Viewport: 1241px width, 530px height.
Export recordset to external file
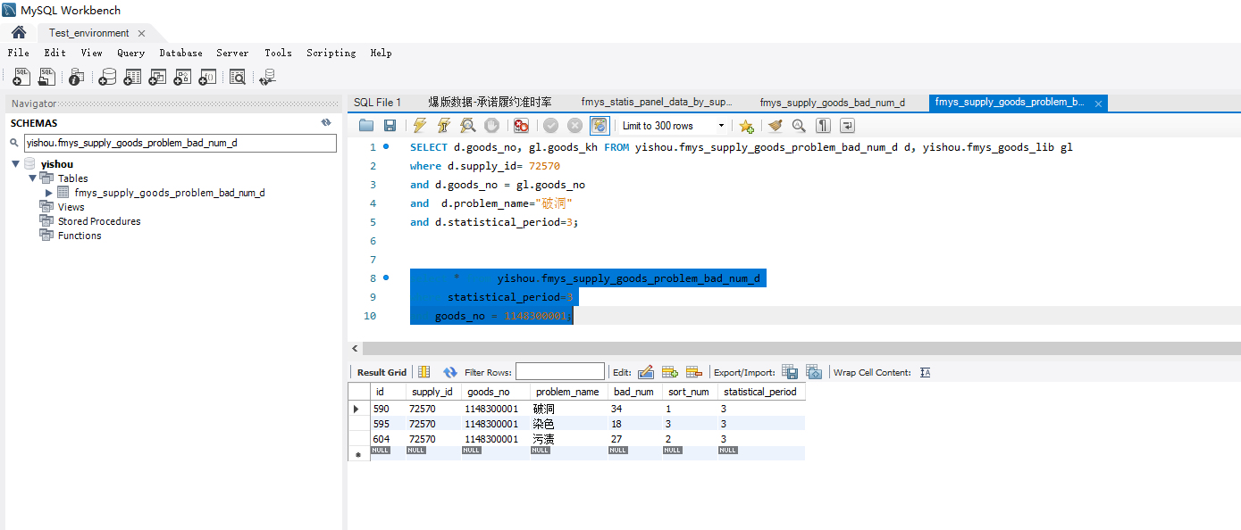click(790, 372)
